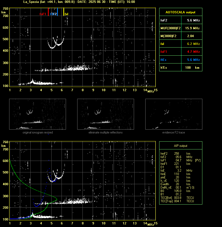222x227 pixels.
Task: Select the MUF(3000)F2 15.9 MHz value
Action: coord(192,28)
